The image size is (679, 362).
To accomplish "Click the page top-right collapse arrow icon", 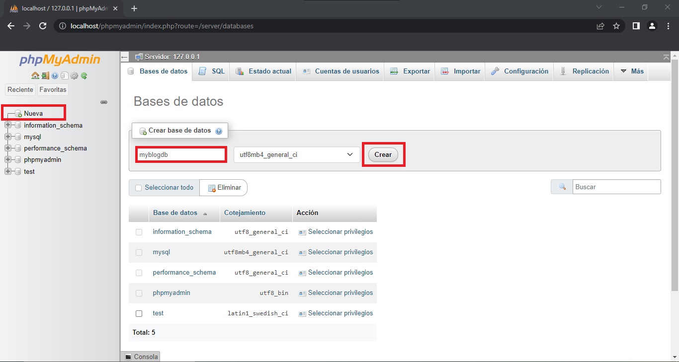I will coord(666,57).
